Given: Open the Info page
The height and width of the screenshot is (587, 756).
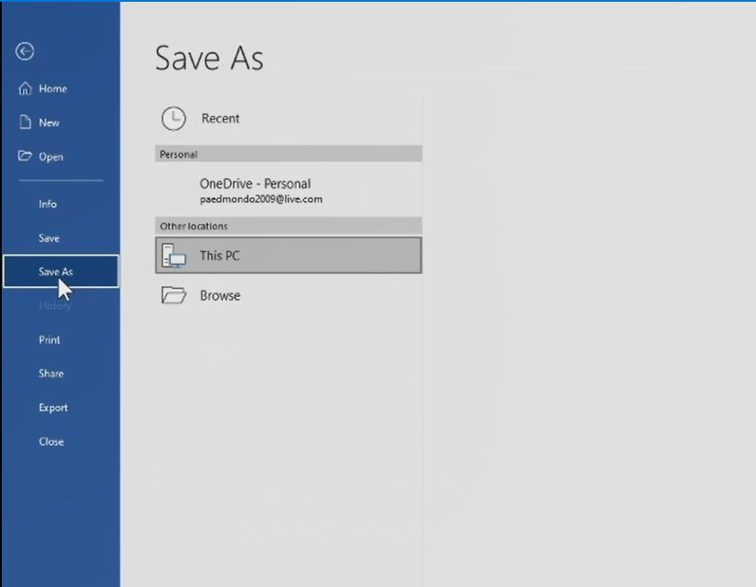Looking at the screenshot, I should 48,204.
